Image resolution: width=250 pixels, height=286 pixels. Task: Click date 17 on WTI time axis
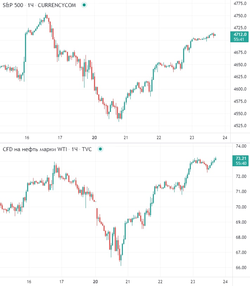(61, 281)
